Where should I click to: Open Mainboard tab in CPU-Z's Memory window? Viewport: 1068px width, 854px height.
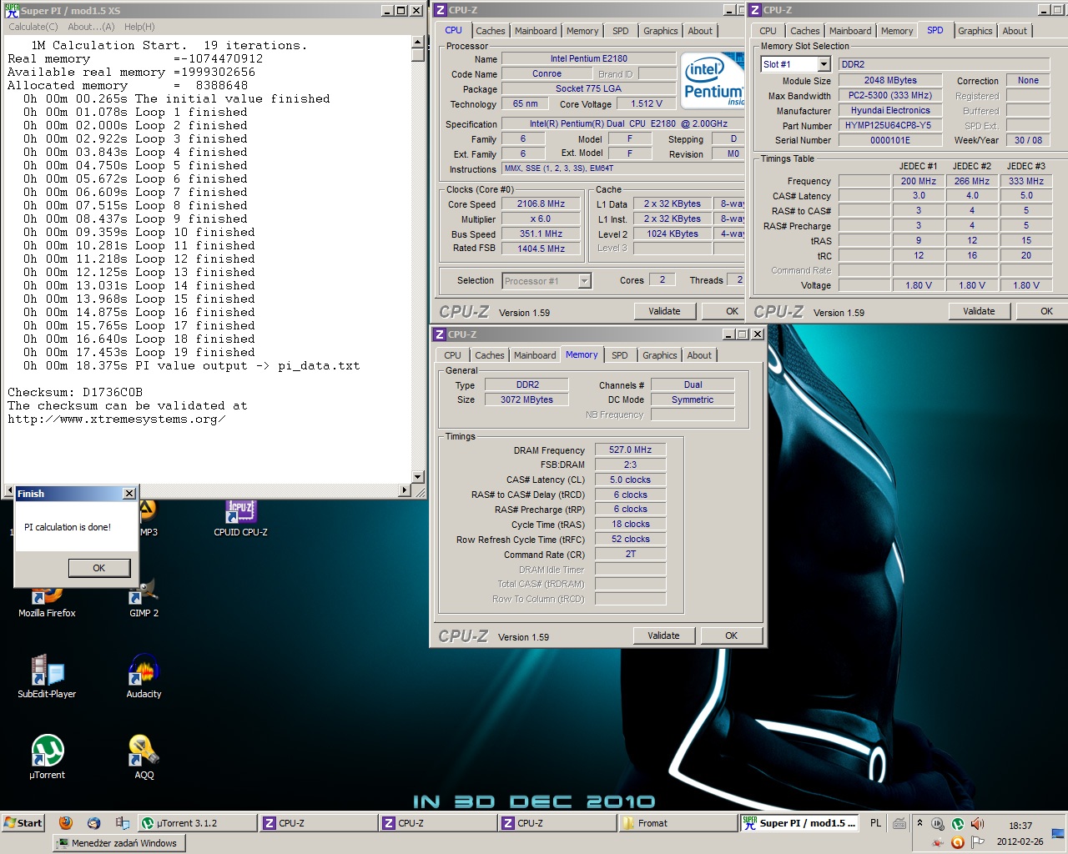click(x=535, y=355)
